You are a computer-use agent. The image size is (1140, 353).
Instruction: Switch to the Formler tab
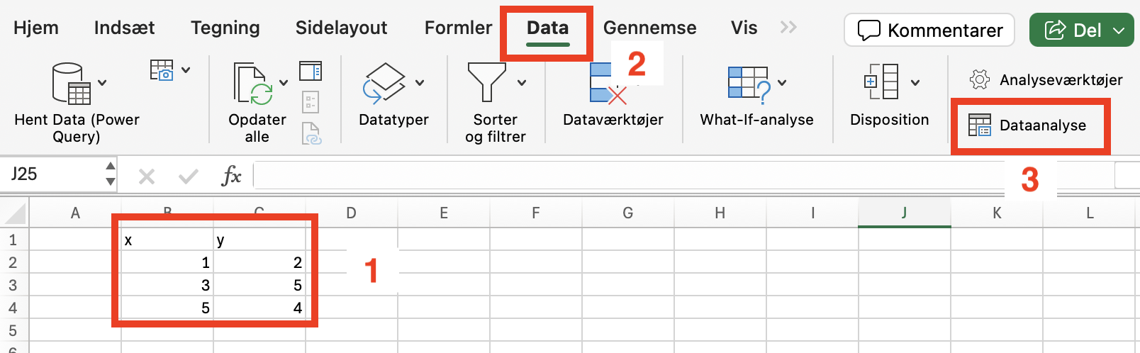point(458,28)
